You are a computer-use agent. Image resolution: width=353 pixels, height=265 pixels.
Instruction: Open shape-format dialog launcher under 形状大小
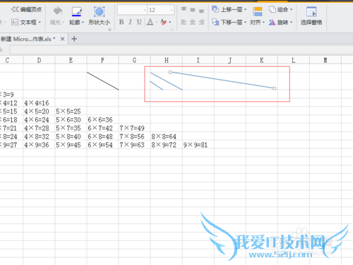point(109,30)
